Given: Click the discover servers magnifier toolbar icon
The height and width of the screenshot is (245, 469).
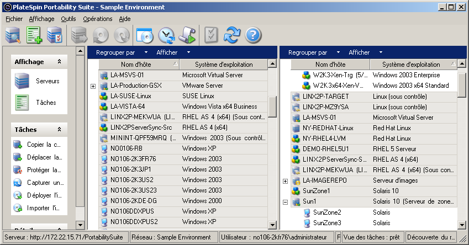Looking at the screenshot, I should tap(13, 35).
